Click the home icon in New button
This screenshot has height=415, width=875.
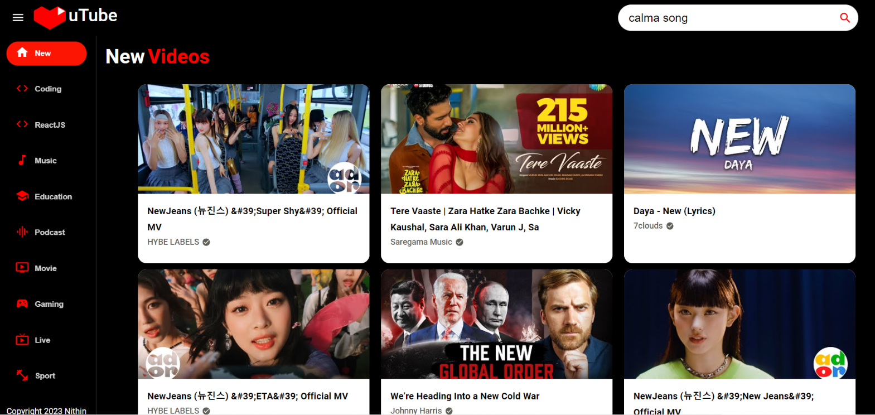(x=22, y=52)
